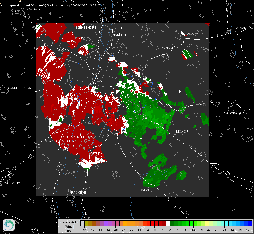This screenshot has height=234, width=254.
Task: Click the Budapest-HR legend title
Action: pyautogui.click(x=69, y=222)
